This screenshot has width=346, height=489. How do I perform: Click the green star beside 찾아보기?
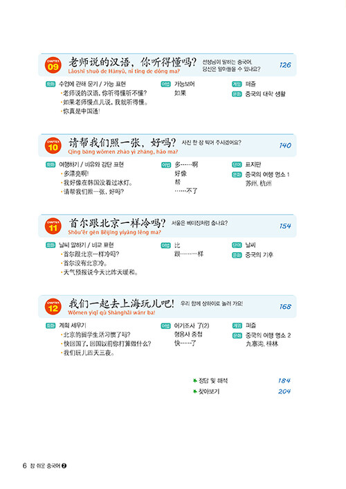click(195, 391)
